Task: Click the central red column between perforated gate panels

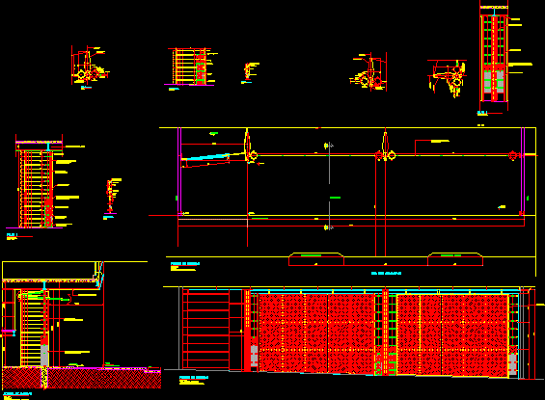Action: [x=385, y=332]
